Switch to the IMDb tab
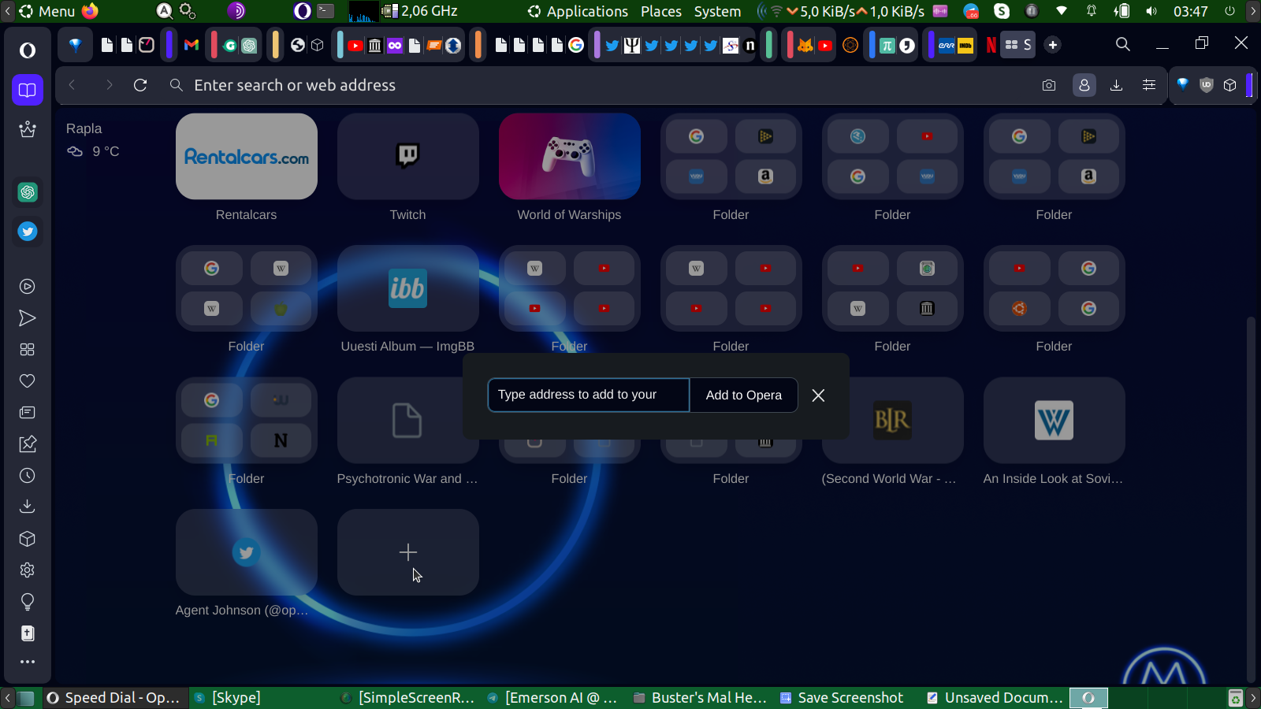1261x709 pixels. coord(965,45)
